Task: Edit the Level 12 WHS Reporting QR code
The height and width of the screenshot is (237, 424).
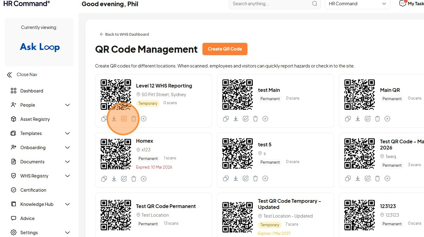Action: 124,119
